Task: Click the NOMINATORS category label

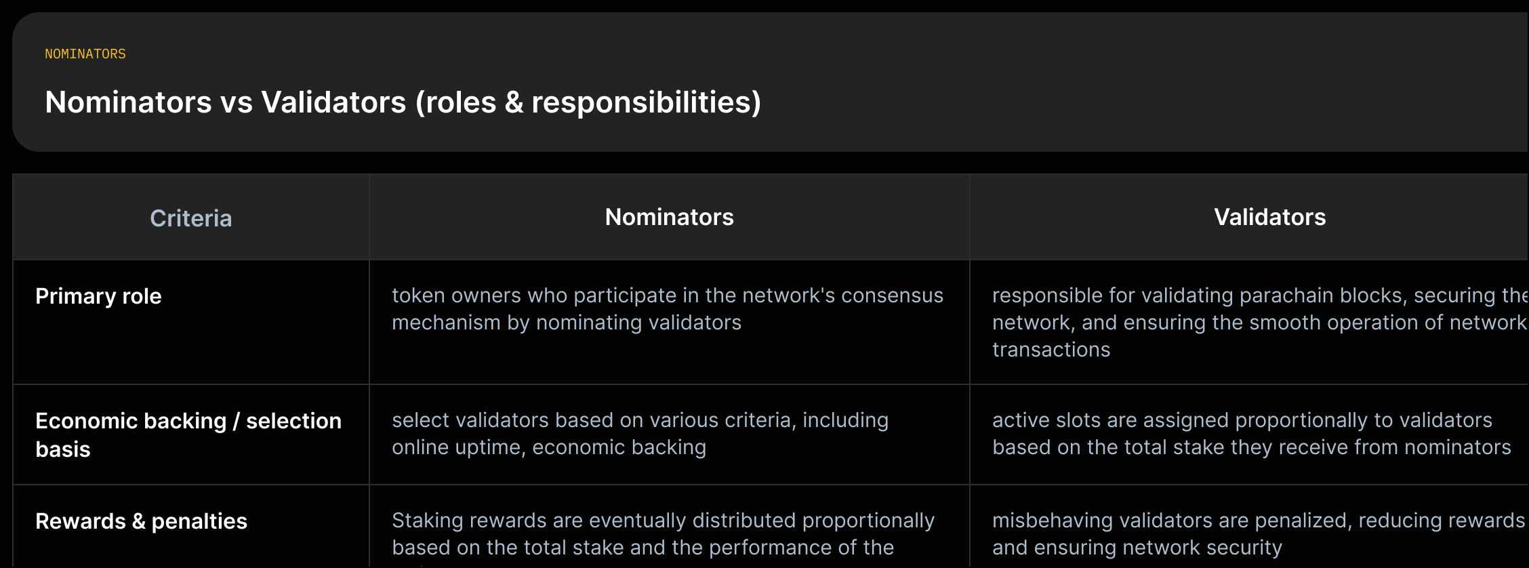Action: pyautogui.click(x=85, y=54)
